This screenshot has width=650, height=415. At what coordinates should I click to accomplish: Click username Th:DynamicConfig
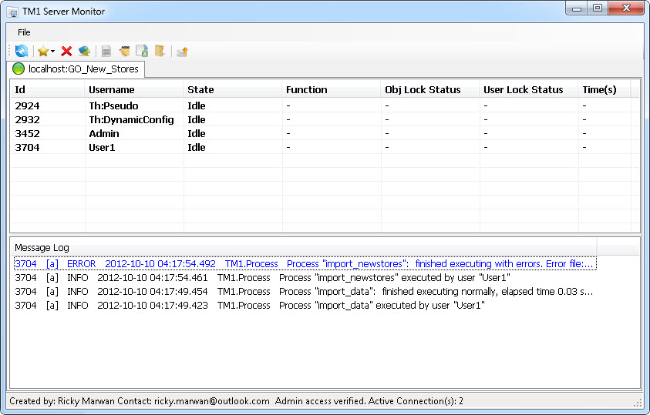pyautogui.click(x=131, y=119)
